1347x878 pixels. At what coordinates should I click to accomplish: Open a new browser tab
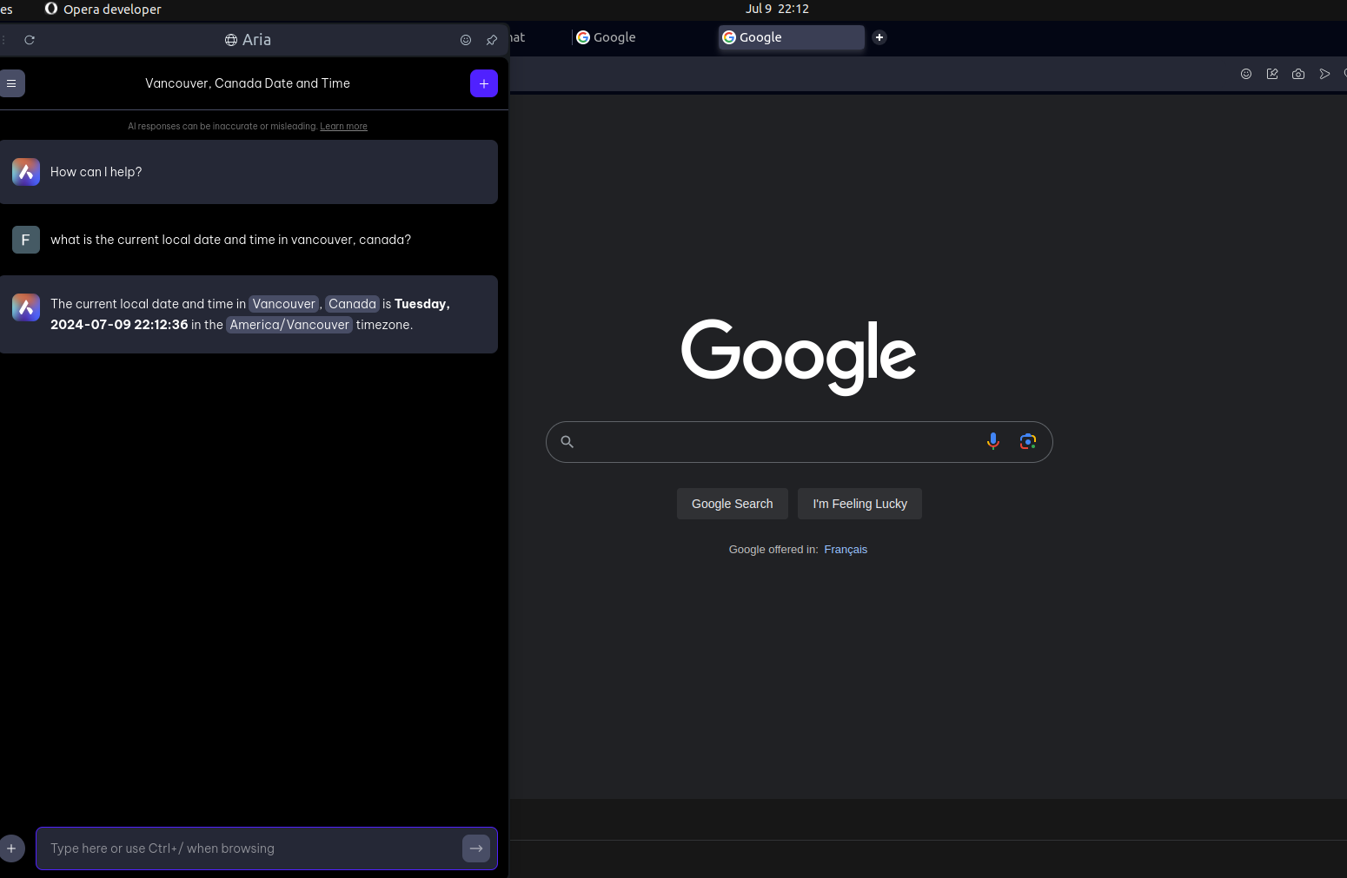[879, 37]
